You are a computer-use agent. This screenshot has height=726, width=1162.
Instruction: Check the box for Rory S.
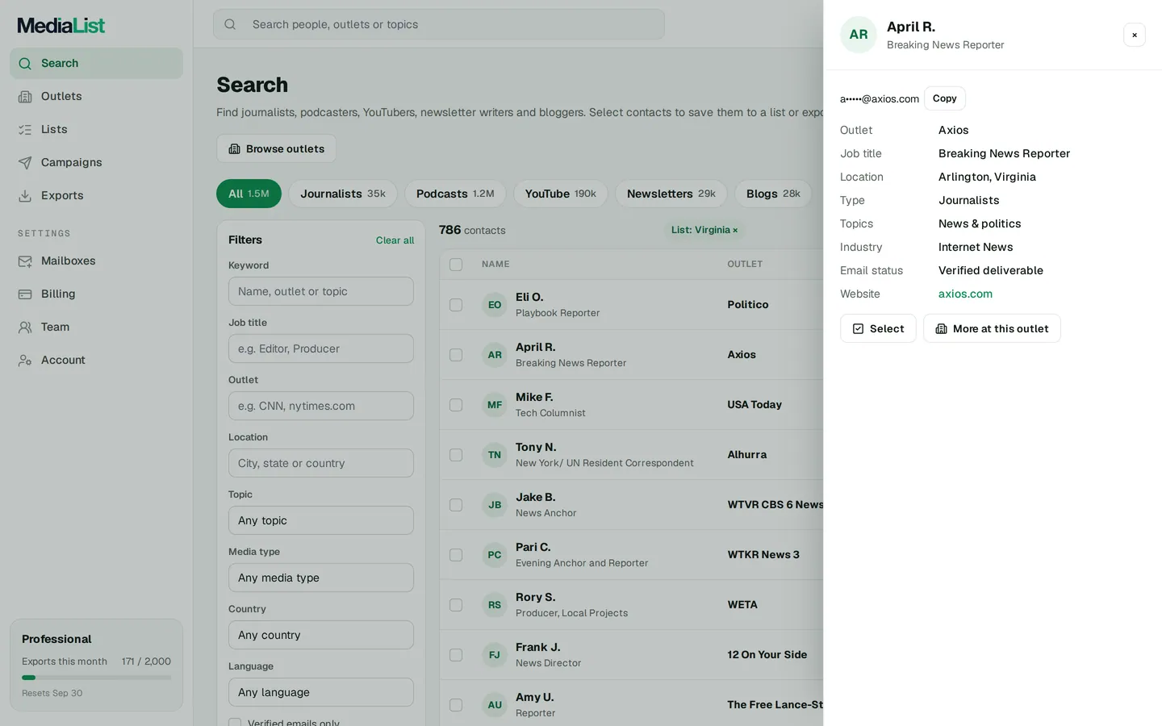pyautogui.click(x=456, y=605)
